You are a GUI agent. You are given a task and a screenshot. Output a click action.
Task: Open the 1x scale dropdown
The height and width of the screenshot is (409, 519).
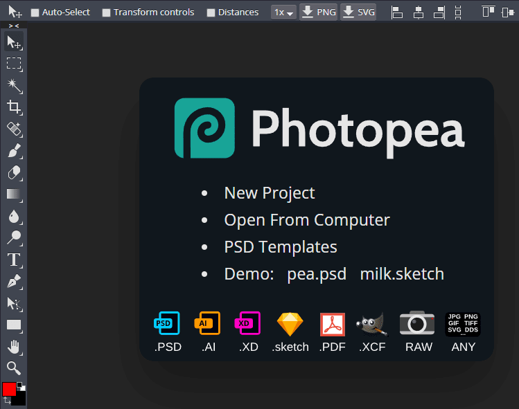pyautogui.click(x=283, y=12)
